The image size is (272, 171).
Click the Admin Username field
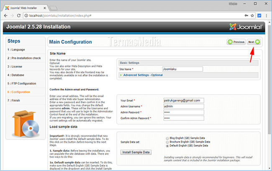tap(184, 106)
